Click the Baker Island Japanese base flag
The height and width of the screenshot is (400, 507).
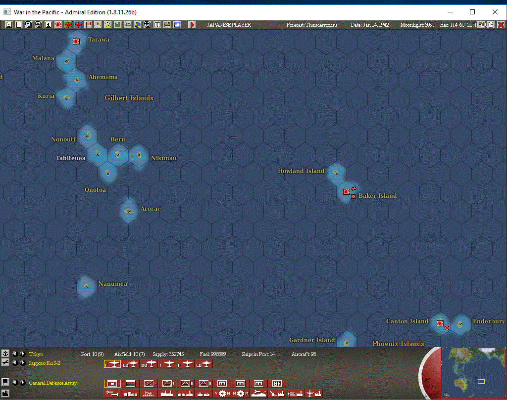tap(346, 192)
